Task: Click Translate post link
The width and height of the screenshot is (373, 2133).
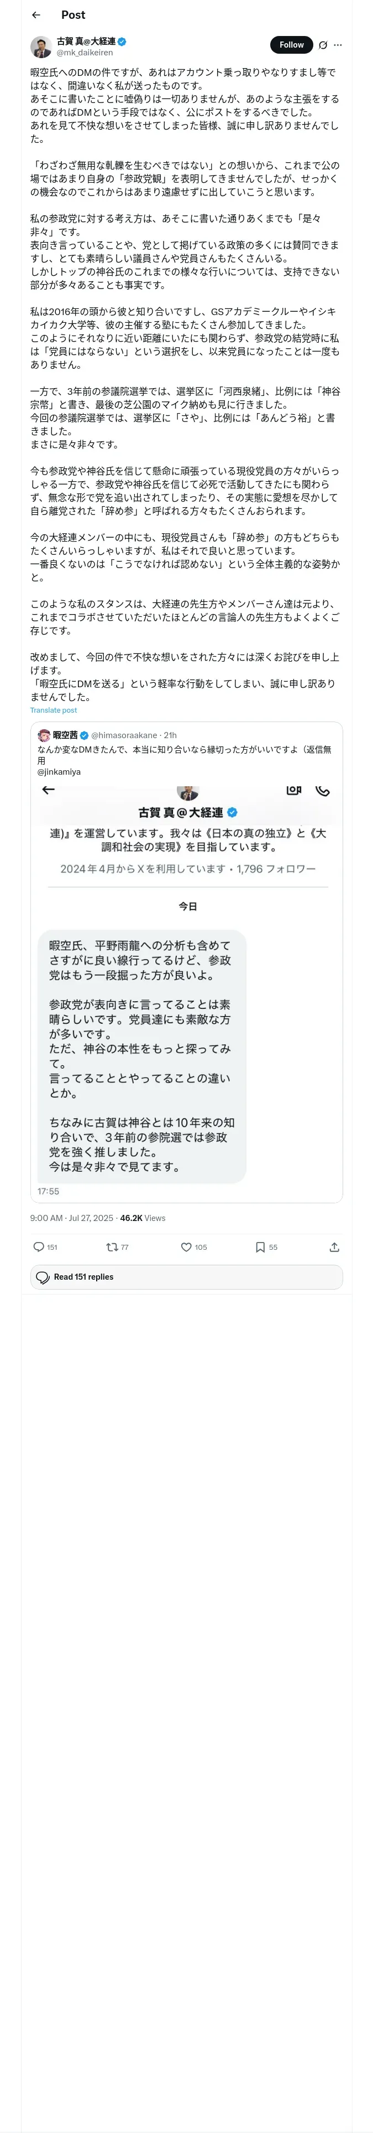Action: (54, 710)
